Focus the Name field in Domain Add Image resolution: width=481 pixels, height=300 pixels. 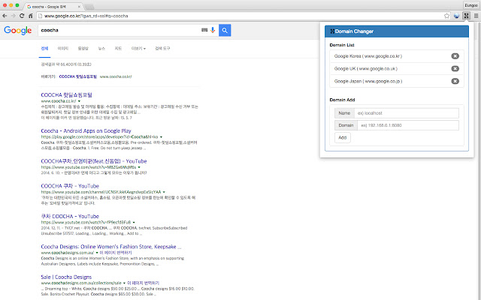pyautogui.click(x=407, y=113)
